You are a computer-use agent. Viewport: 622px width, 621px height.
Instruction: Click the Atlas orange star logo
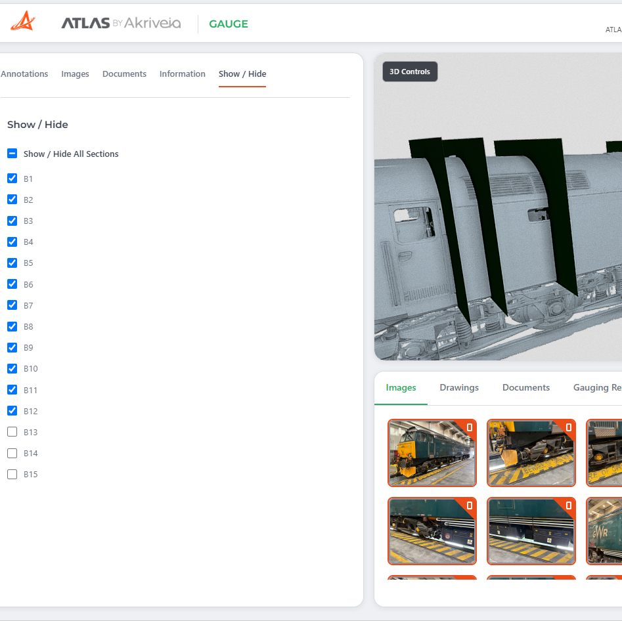22,21
